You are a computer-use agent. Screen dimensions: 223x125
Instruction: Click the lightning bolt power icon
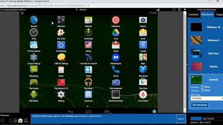185,10
